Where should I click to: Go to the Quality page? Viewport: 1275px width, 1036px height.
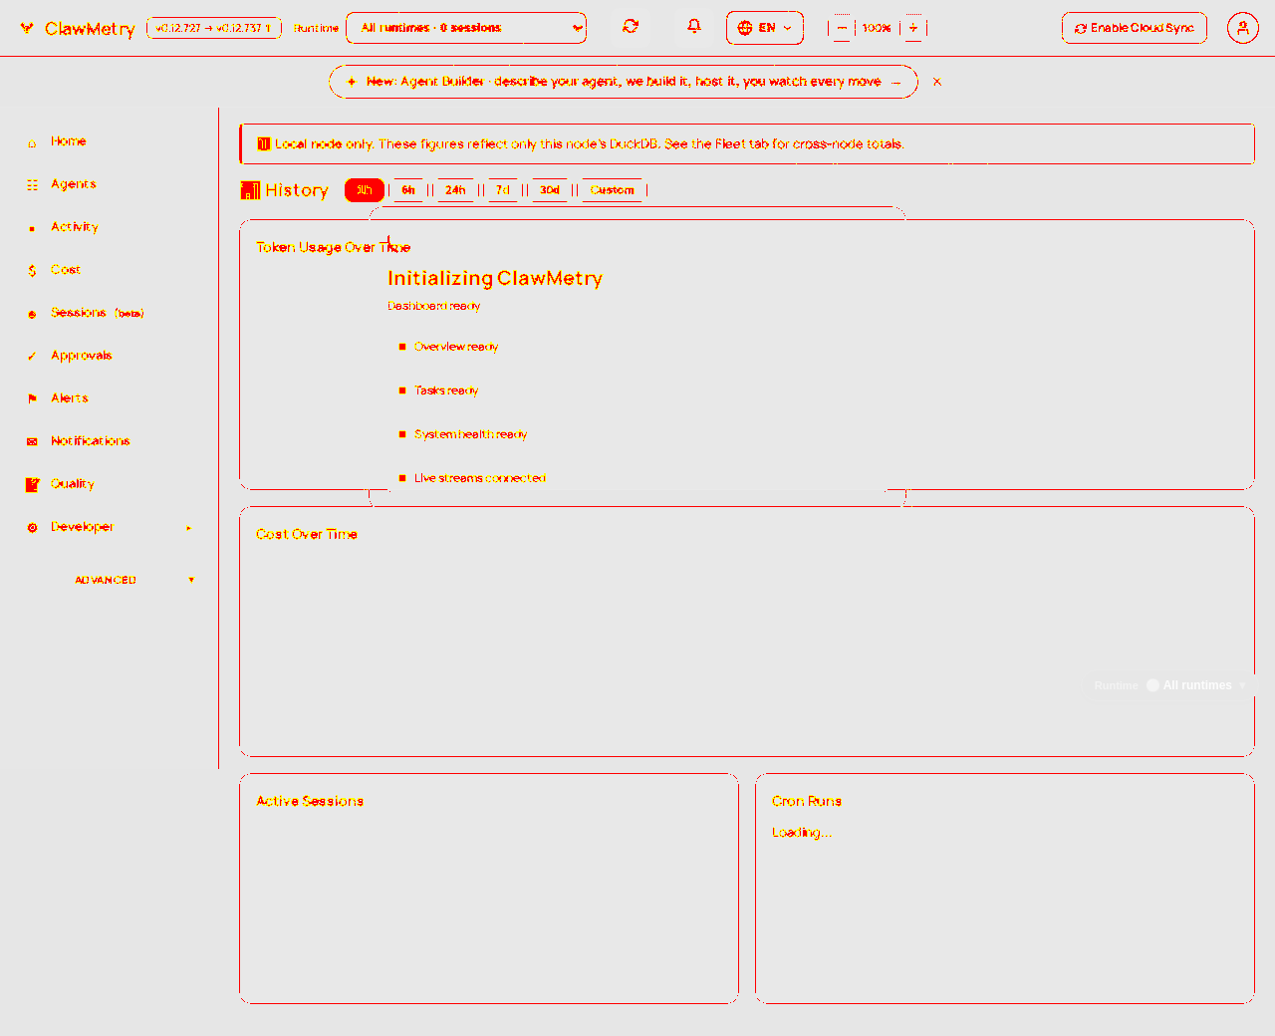[x=73, y=484]
